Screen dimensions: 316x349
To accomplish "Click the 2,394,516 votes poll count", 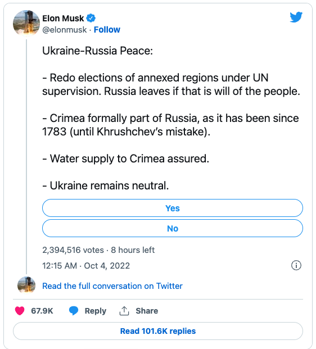I will 73,250.
